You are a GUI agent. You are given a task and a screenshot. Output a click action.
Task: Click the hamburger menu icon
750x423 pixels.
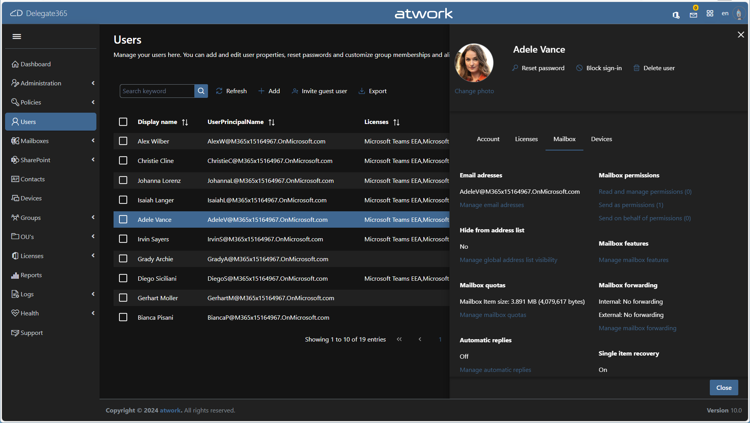pos(17,36)
